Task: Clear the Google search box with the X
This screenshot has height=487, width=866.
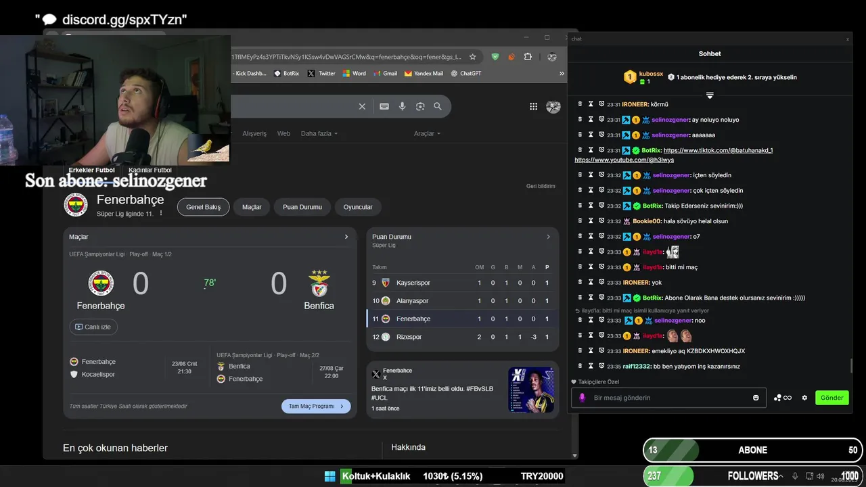Action: [362, 106]
